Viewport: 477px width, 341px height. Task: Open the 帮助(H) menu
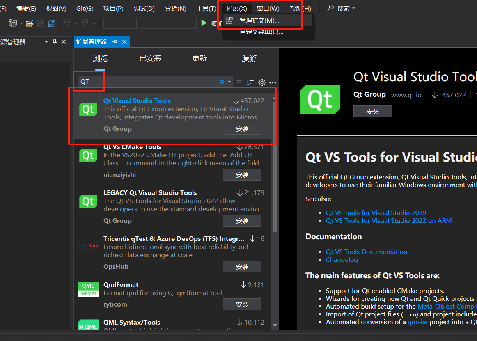coord(300,8)
